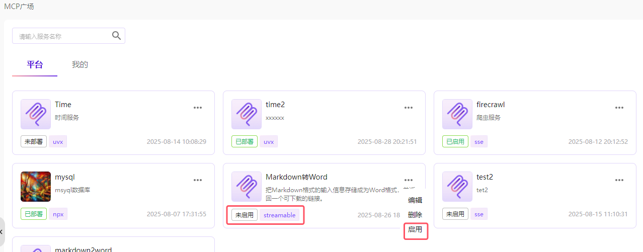The image size is (643, 252).
Task: Click the 未启用 tag on test2 card
Action: click(455, 214)
